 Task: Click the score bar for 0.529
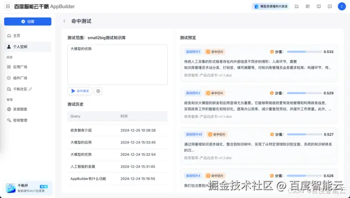[305, 93]
